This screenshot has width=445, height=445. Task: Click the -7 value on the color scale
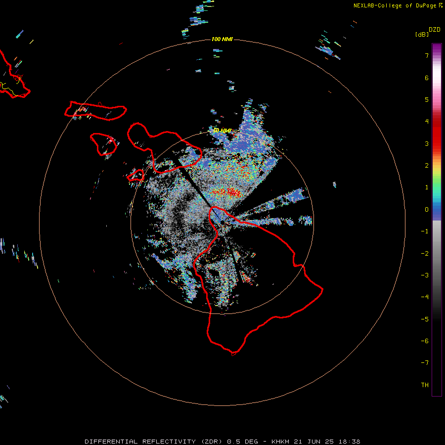coord(425,363)
